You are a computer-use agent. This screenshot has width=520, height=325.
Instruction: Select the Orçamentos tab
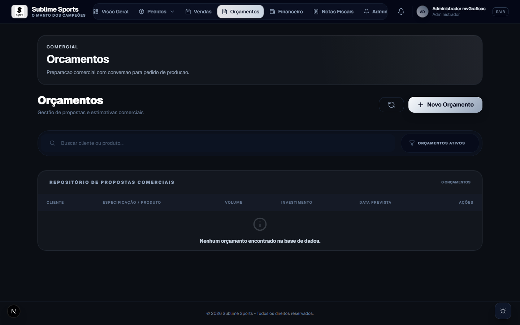pyautogui.click(x=240, y=12)
